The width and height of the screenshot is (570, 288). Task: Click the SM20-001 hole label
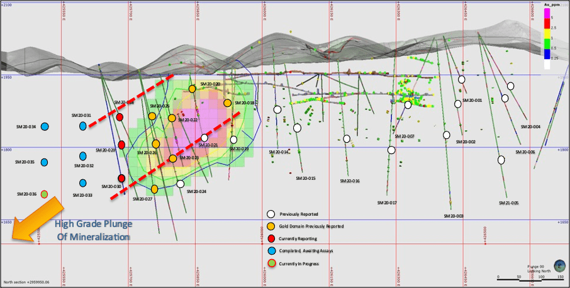coord(472,101)
